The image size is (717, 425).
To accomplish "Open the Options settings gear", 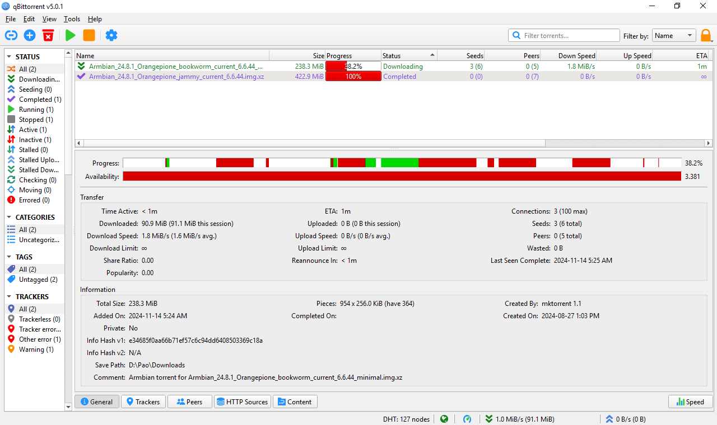I will point(111,35).
